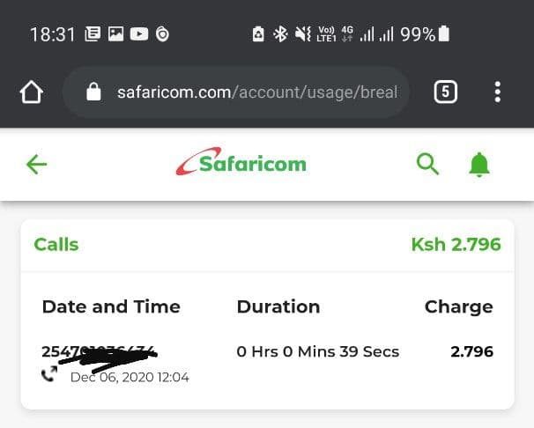This screenshot has width=534, height=428.
Task: Select the Calls section header
Action: click(56, 244)
